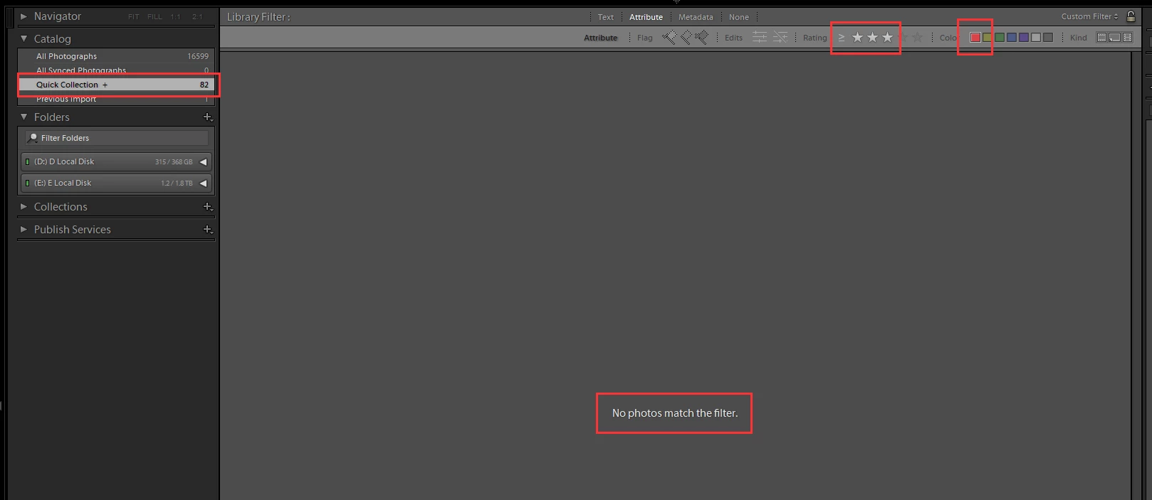Toggle the custom label light gray swatch

click(1036, 38)
